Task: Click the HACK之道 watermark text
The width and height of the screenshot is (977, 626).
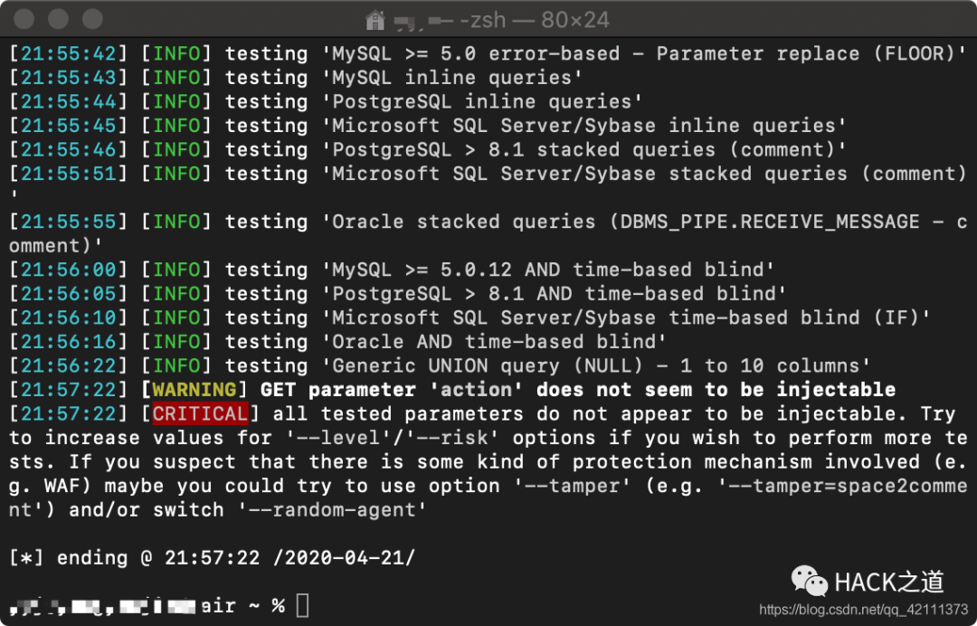Action: 889,582
